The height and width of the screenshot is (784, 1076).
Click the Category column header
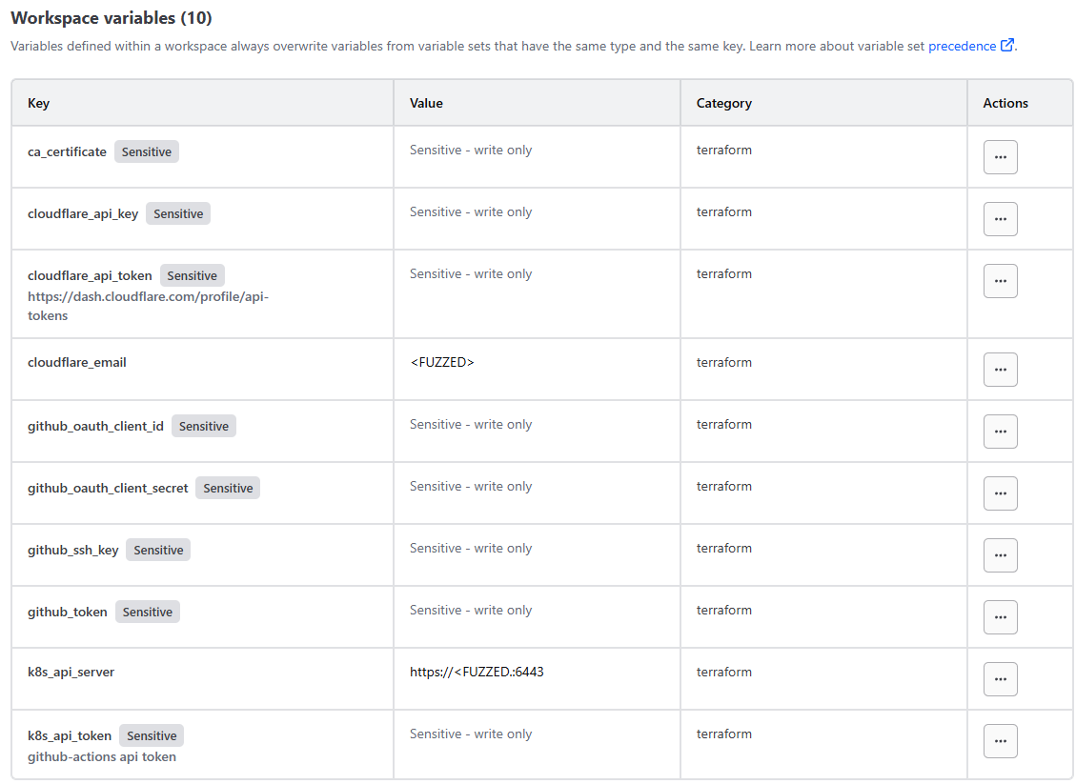click(x=724, y=103)
